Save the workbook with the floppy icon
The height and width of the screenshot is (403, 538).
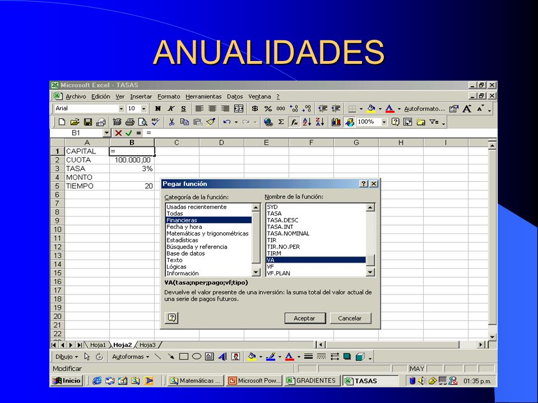coord(88,121)
